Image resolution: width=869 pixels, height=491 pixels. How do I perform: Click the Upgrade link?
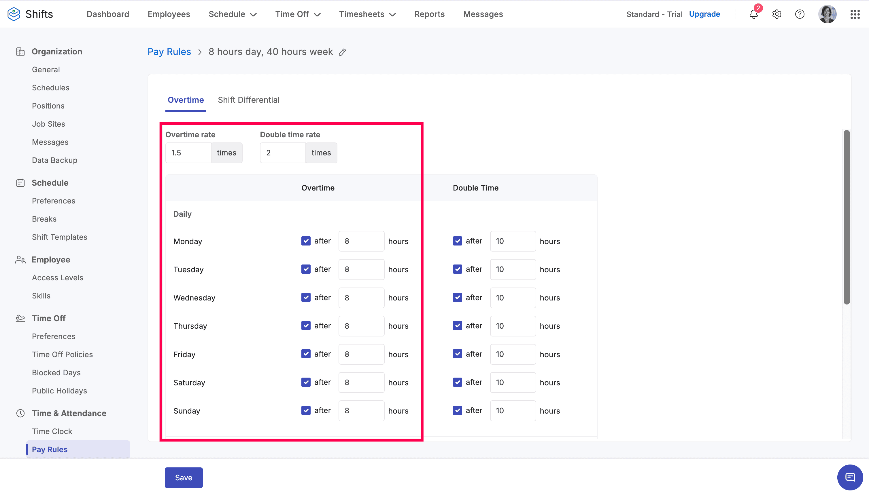click(704, 14)
